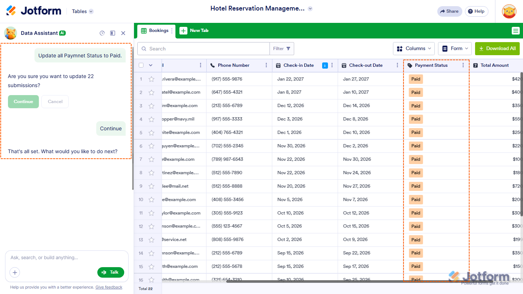Click the Jotform logo

pyautogui.click(x=34, y=11)
